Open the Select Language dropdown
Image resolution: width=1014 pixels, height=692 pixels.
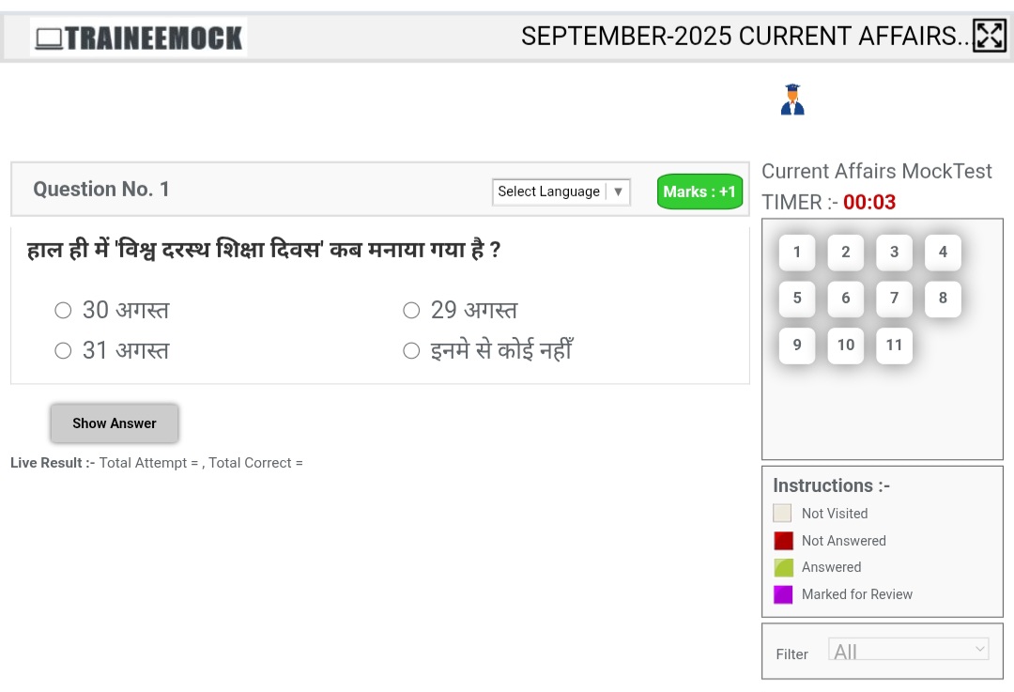(x=561, y=192)
